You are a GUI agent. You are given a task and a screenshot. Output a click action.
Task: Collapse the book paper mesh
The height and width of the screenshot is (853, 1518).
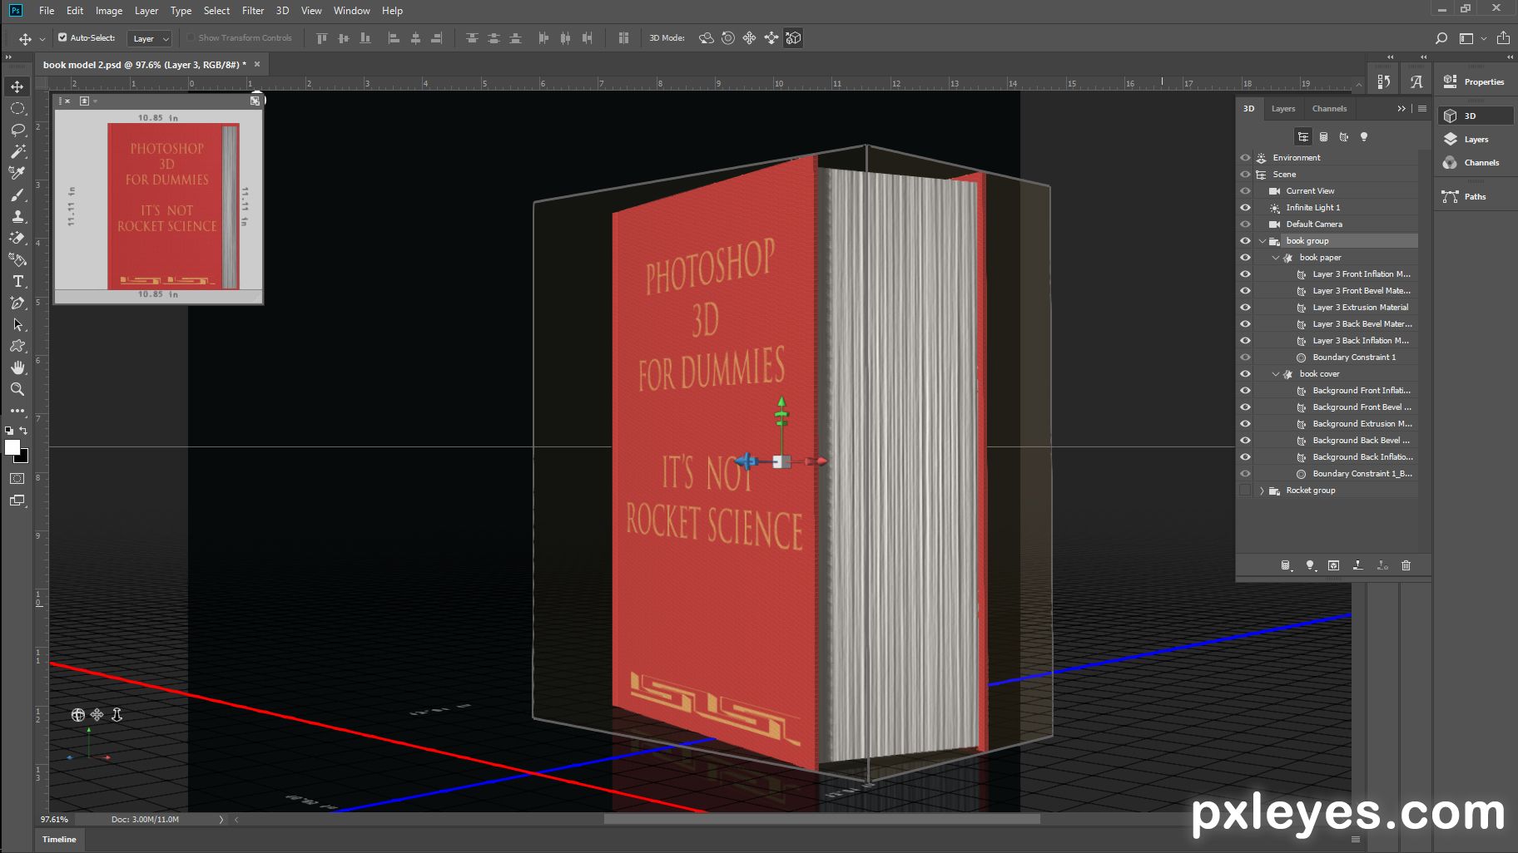pos(1276,258)
